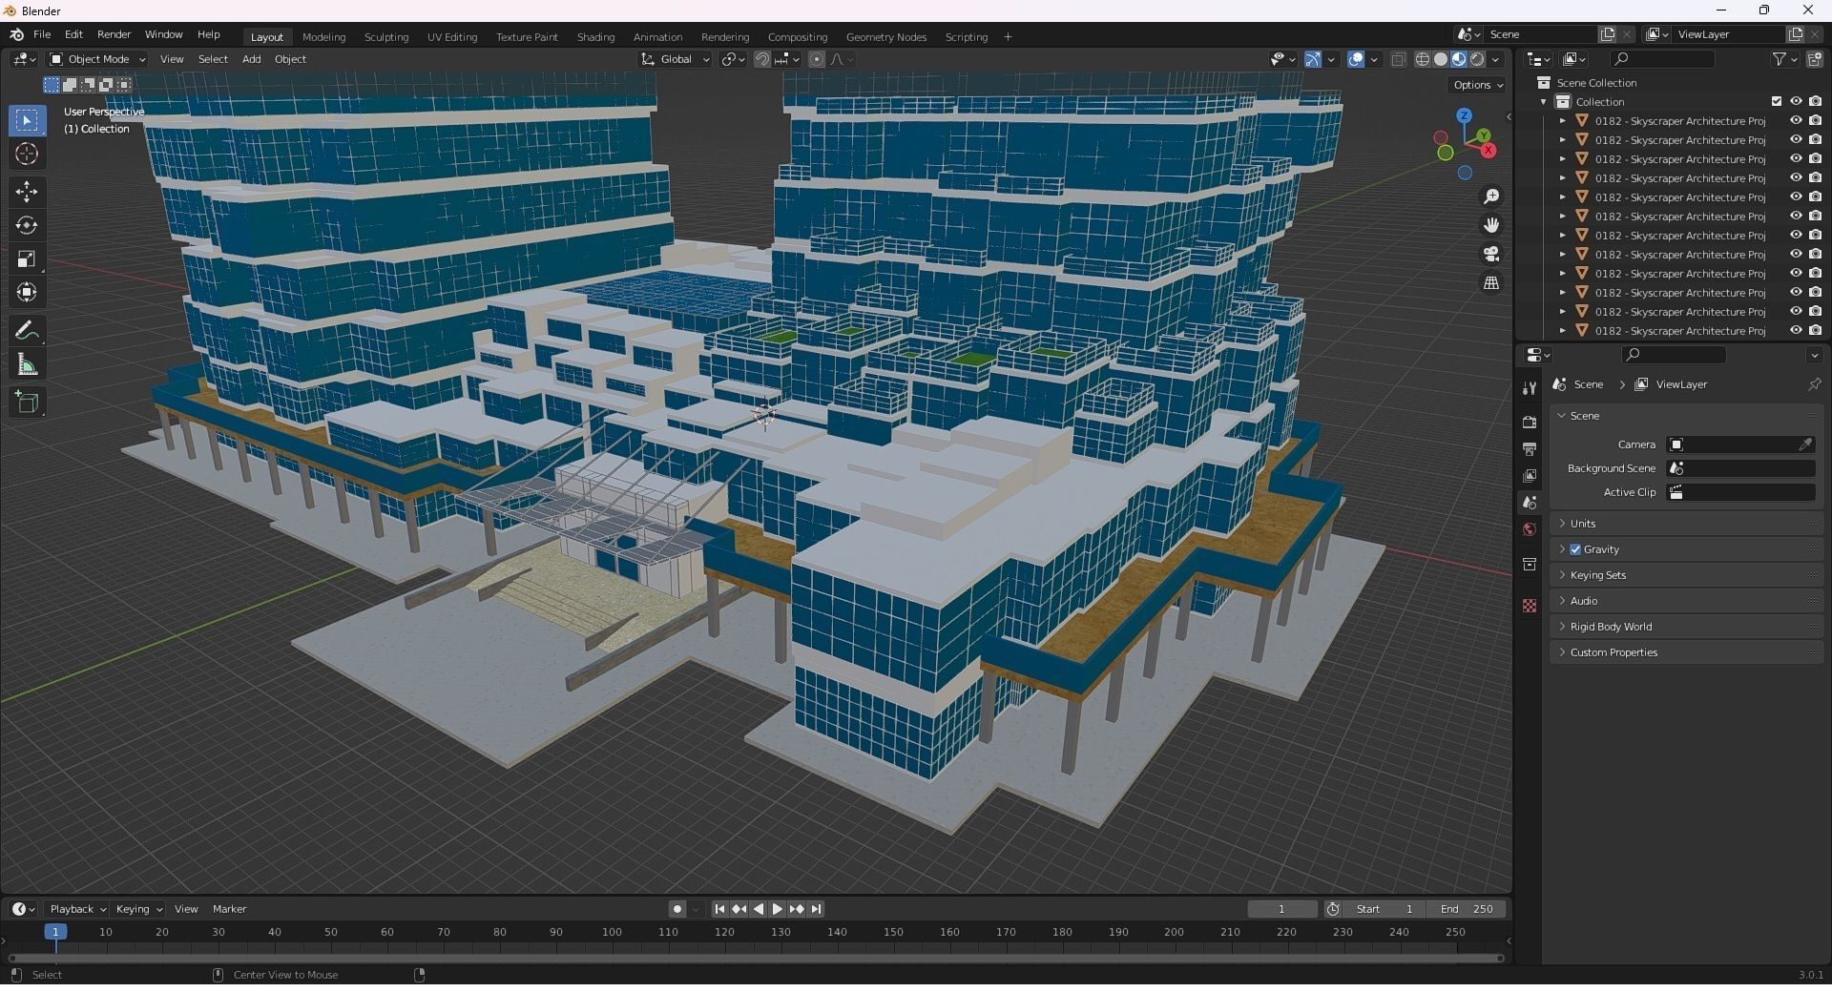Switch perspective/orthographic with the grid icon
Image resolution: width=1832 pixels, height=992 pixels.
[1491, 283]
